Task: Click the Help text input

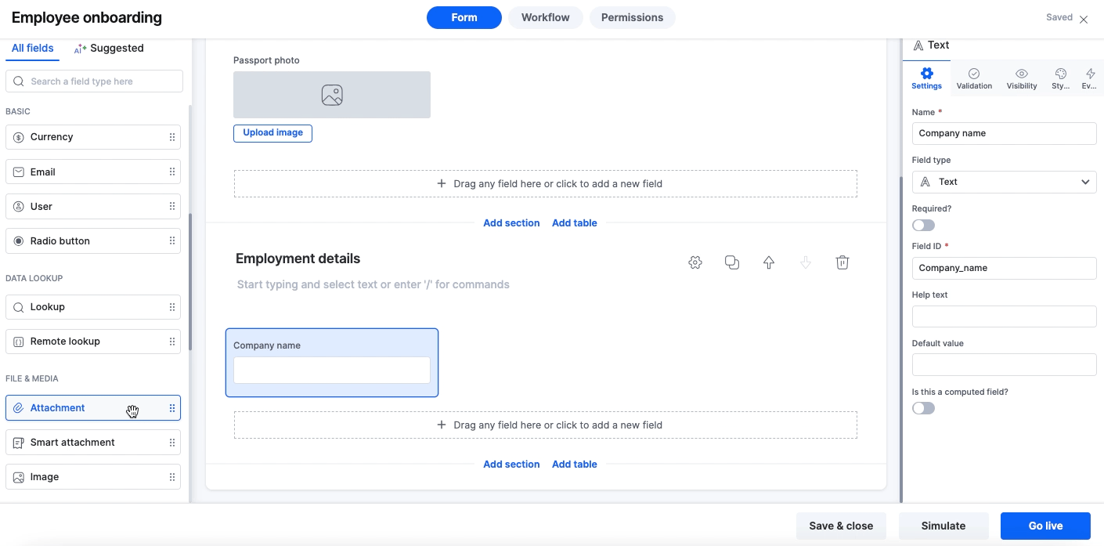Action: coord(1004,316)
